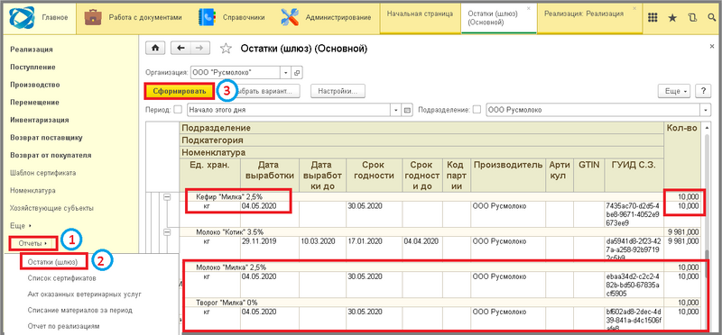This screenshot has width=722, height=335.
Task: Click into the Организация input field
Action: pyautogui.click(x=235, y=73)
